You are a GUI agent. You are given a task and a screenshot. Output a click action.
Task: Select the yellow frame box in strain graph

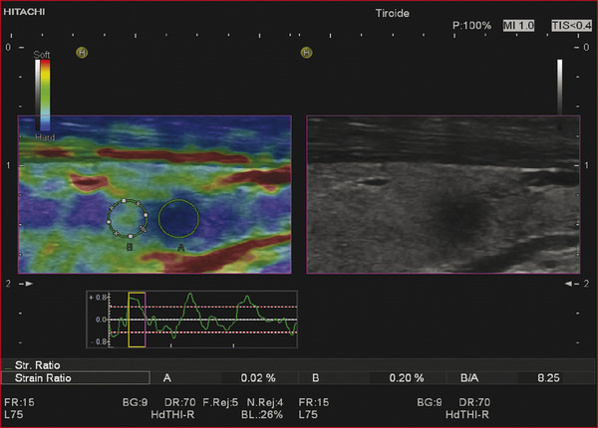coord(136,319)
